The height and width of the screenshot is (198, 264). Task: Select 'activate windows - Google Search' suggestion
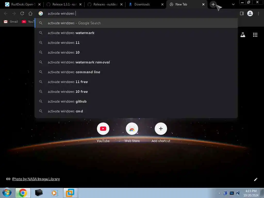pos(136,23)
